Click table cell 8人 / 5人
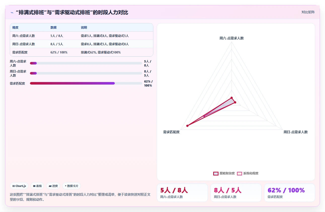Viewport: 325px width, 212px height. (57, 44)
